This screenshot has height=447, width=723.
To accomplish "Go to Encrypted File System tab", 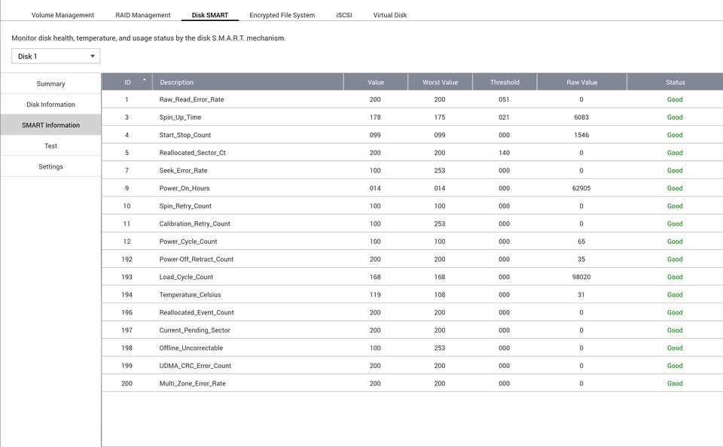I will coord(282,15).
